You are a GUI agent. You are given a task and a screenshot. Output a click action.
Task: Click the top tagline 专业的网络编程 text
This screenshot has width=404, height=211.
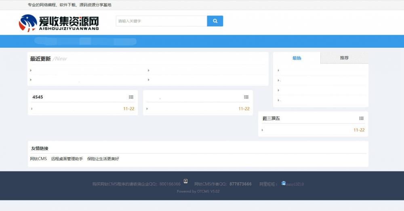[69, 4]
